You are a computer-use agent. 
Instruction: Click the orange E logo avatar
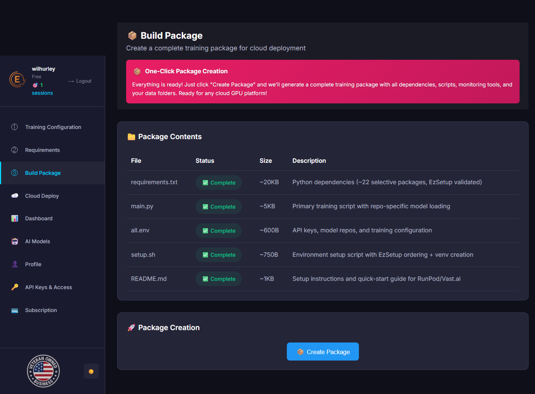click(x=17, y=79)
